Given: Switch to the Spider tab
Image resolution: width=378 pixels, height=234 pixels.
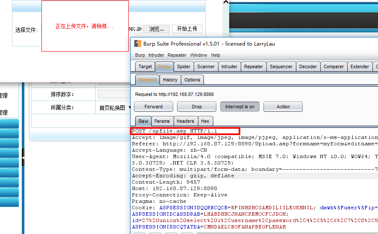Looking at the screenshot, I should 184,66.
